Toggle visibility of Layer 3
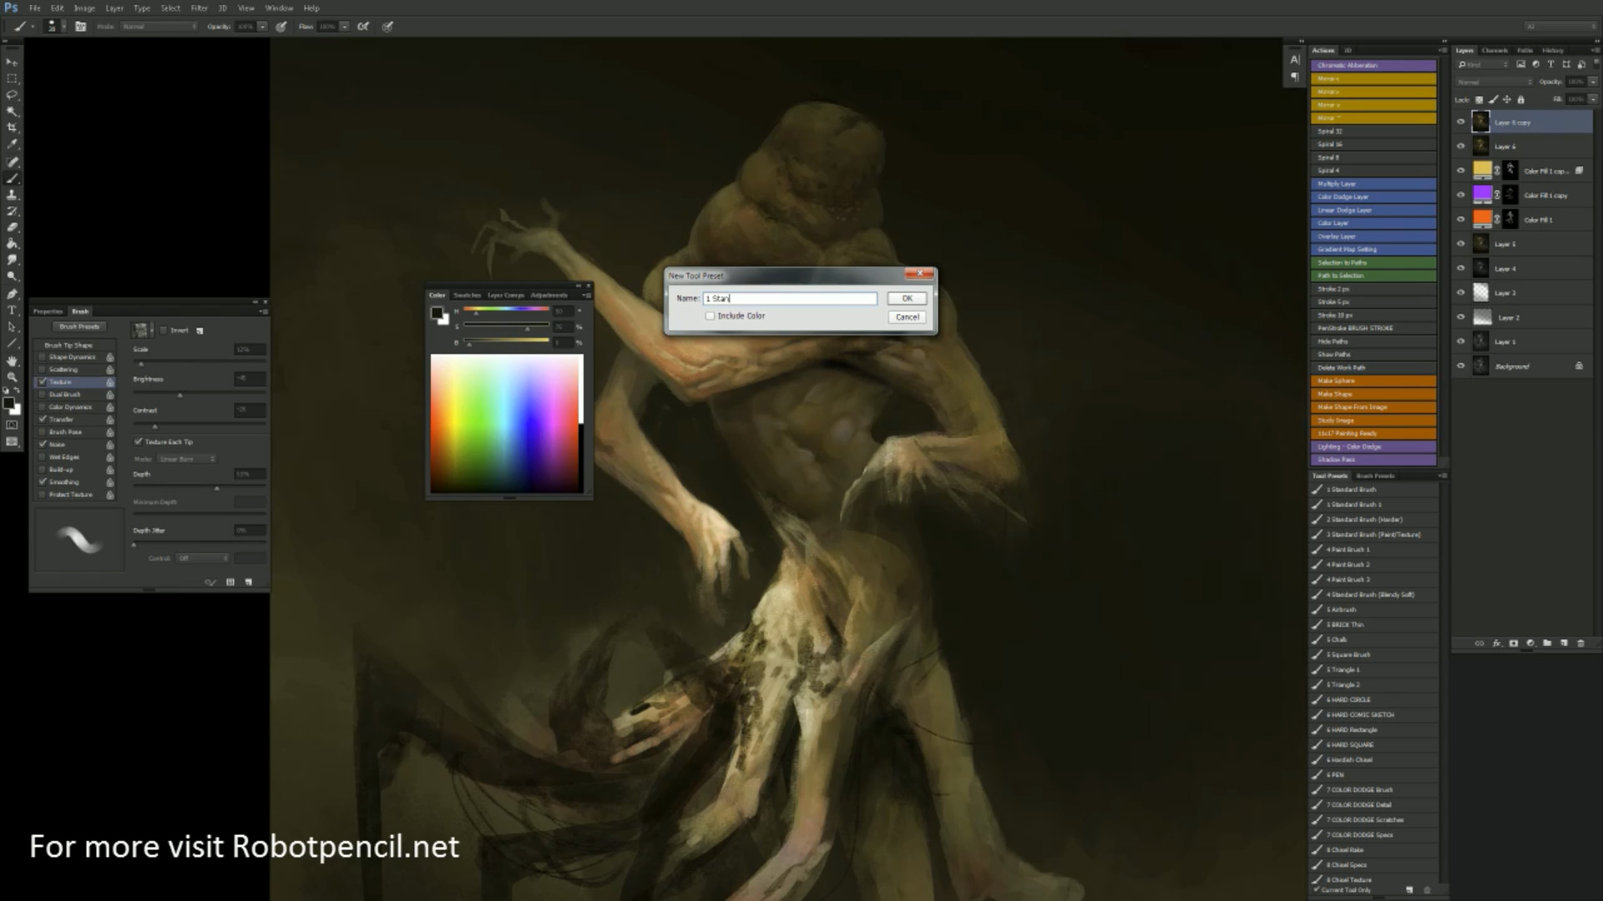Viewport: 1603px width, 901px height. 1461,293
